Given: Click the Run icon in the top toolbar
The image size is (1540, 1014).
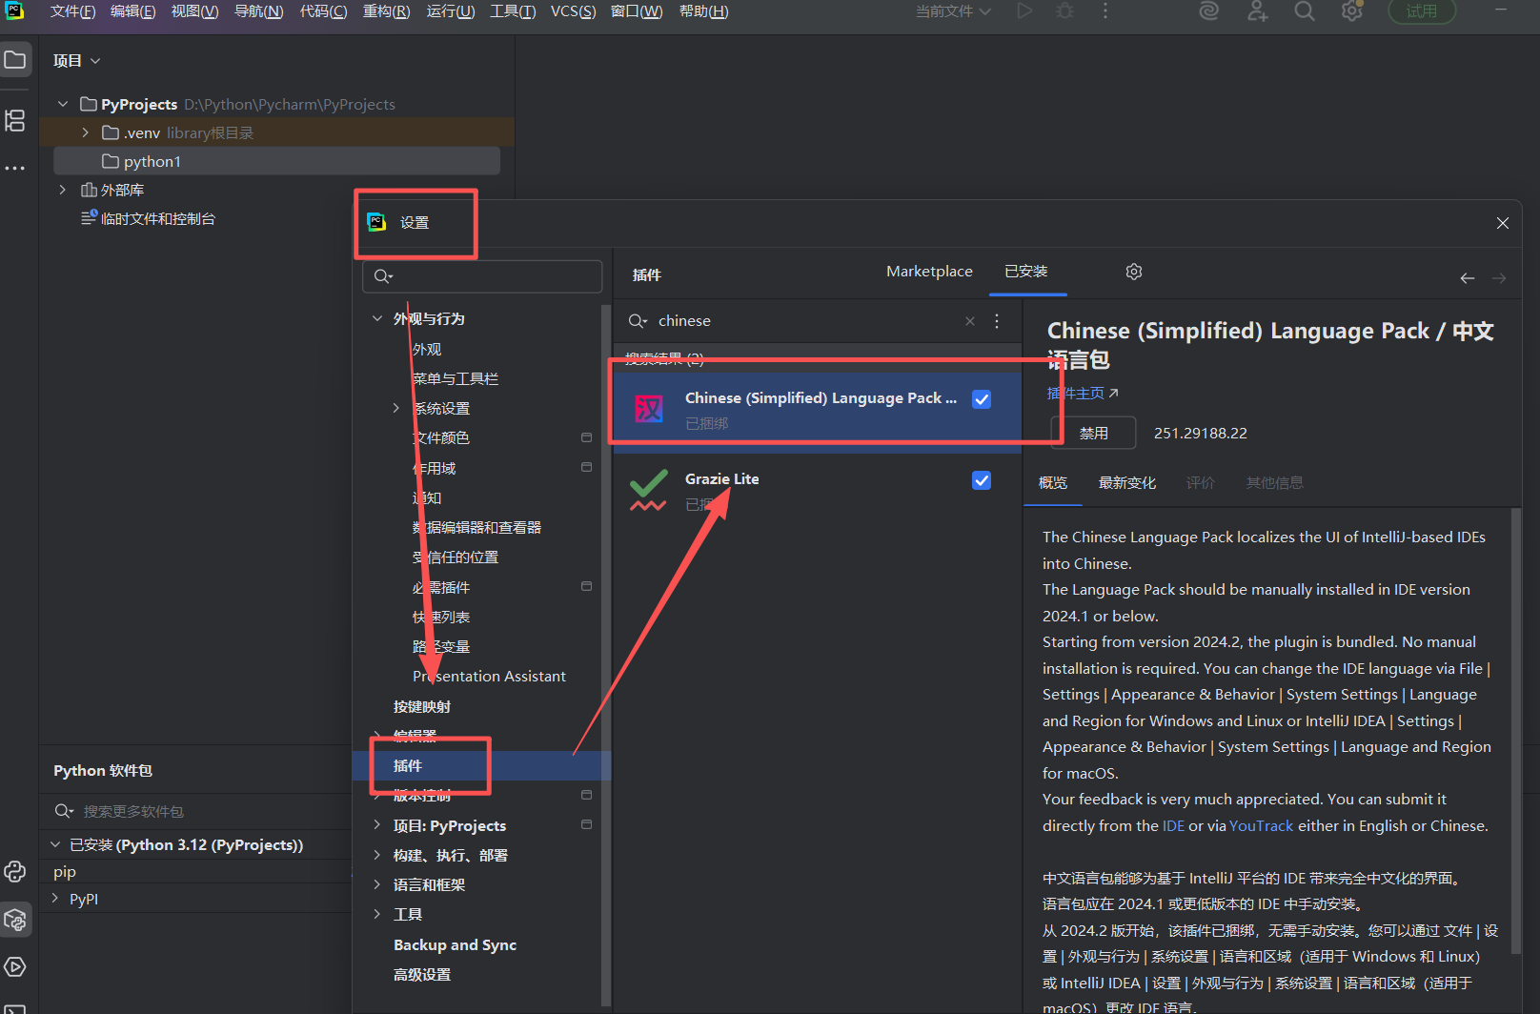Looking at the screenshot, I should (1024, 11).
